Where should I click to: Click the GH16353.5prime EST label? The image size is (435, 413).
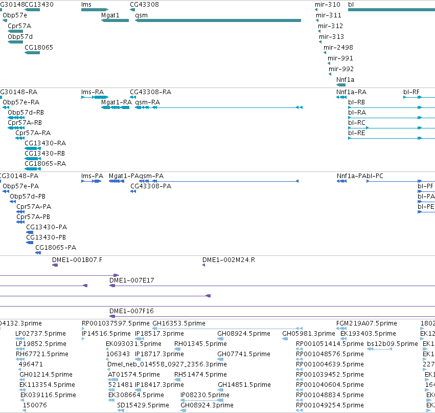click(179, 323)
